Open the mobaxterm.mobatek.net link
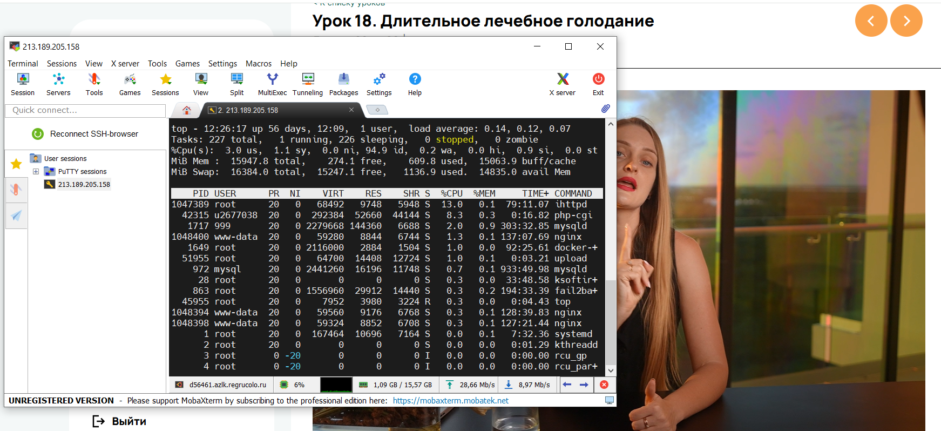941x431 pixels. point(450,401)
